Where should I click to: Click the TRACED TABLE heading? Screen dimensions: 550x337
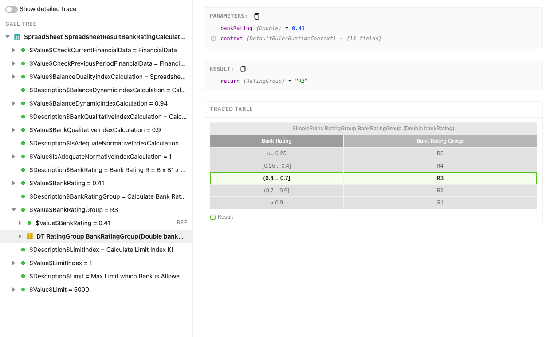pyautogui.click(x=232, y=109)
